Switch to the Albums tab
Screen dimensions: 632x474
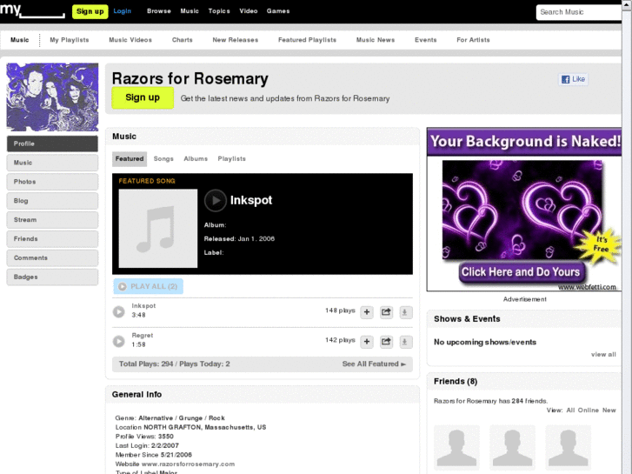tap(196, 159)
